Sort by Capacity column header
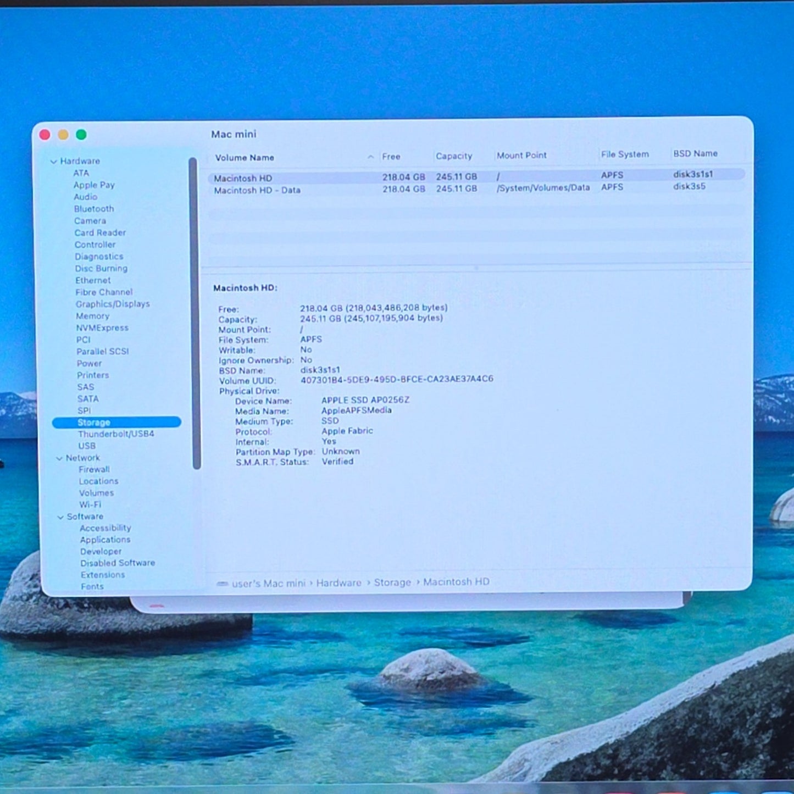This screenshot has width=794, height=794. [x=454, y=156]
